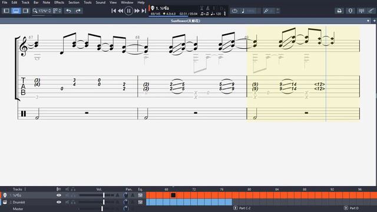Screen dimensions: 377x212
Task: Click the Master pan knob
Action: [x=125, y=208]
